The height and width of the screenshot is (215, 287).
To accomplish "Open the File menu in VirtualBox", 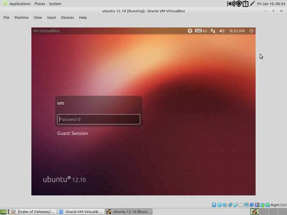I will [x=6, y=18].
